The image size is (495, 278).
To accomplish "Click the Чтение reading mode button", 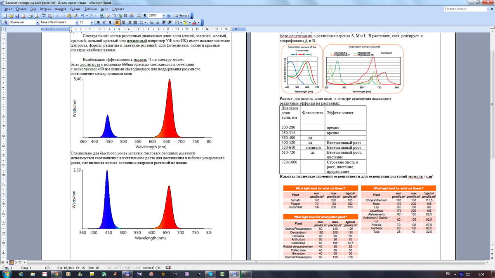I will coord(182,16).
